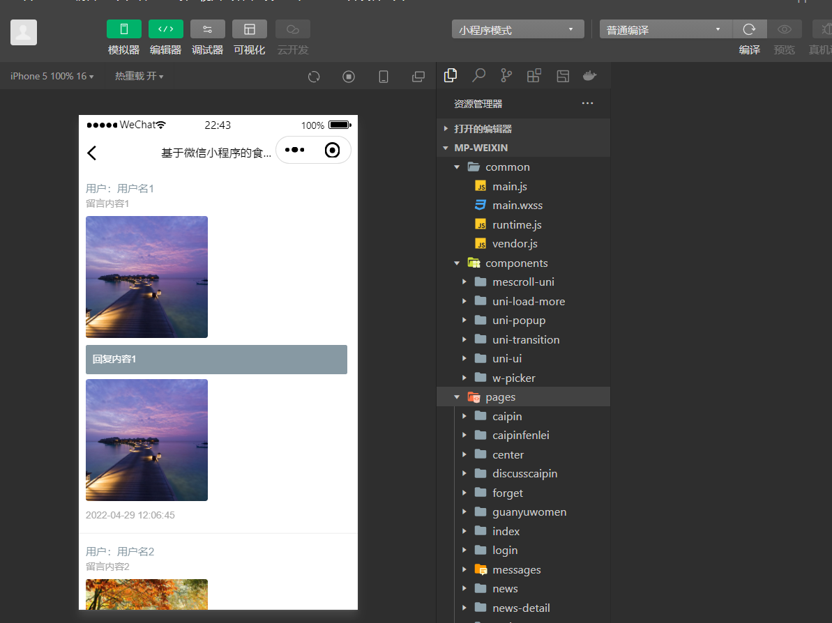Expand the messages folder
Image resolution: width=832 pixels, height=623 pixels.
523,569
